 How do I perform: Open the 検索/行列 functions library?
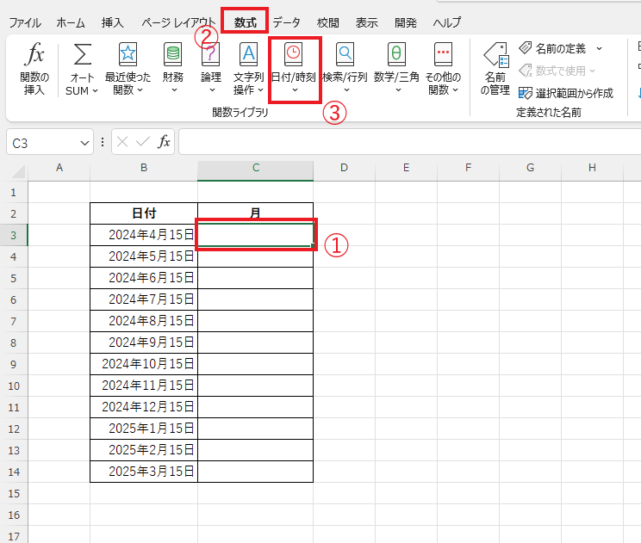[x=345, y=69]
